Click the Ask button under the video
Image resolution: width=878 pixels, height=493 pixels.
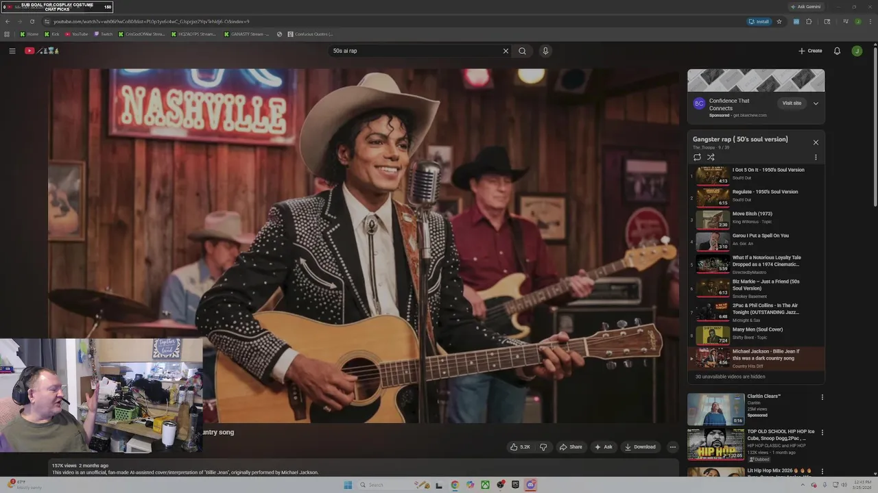603,447
